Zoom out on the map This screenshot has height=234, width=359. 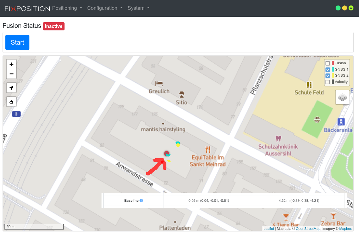pyautogui.click(x=11, y=74)
